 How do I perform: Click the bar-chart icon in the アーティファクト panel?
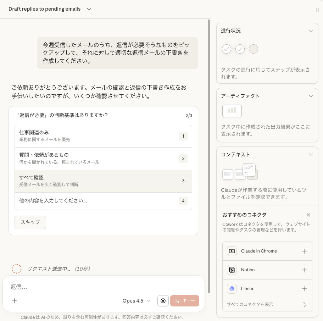232,111
